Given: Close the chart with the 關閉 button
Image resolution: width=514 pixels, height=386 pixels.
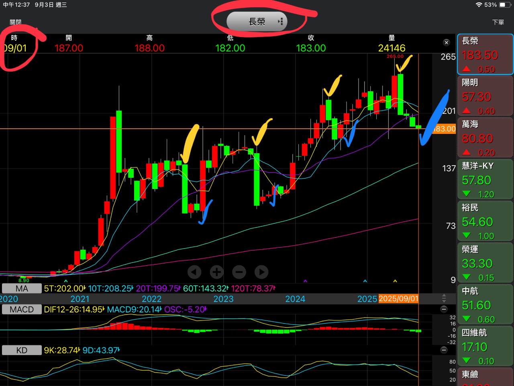Looking at the screenshot, I should (x=16, y=22).
